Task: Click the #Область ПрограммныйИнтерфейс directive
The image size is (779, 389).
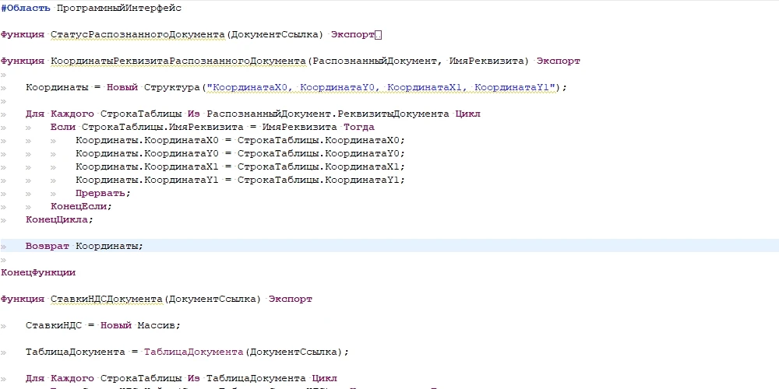Action: tap(91, 9)
